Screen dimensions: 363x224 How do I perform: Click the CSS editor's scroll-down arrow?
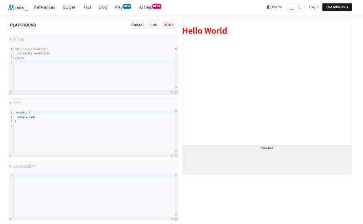[x=176, y=151]
